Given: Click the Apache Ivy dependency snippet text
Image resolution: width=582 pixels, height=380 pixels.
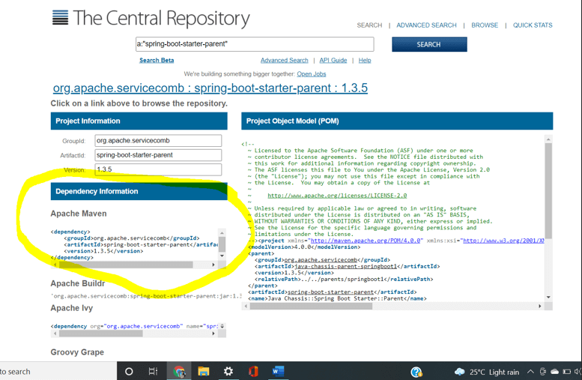Looking at the screenshot, I should 134,326.
